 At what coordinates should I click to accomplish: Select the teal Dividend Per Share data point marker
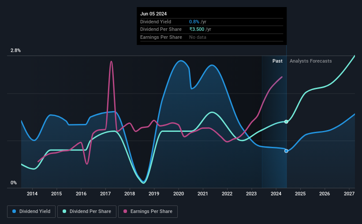pyautogui.click(x=286, y=122)
